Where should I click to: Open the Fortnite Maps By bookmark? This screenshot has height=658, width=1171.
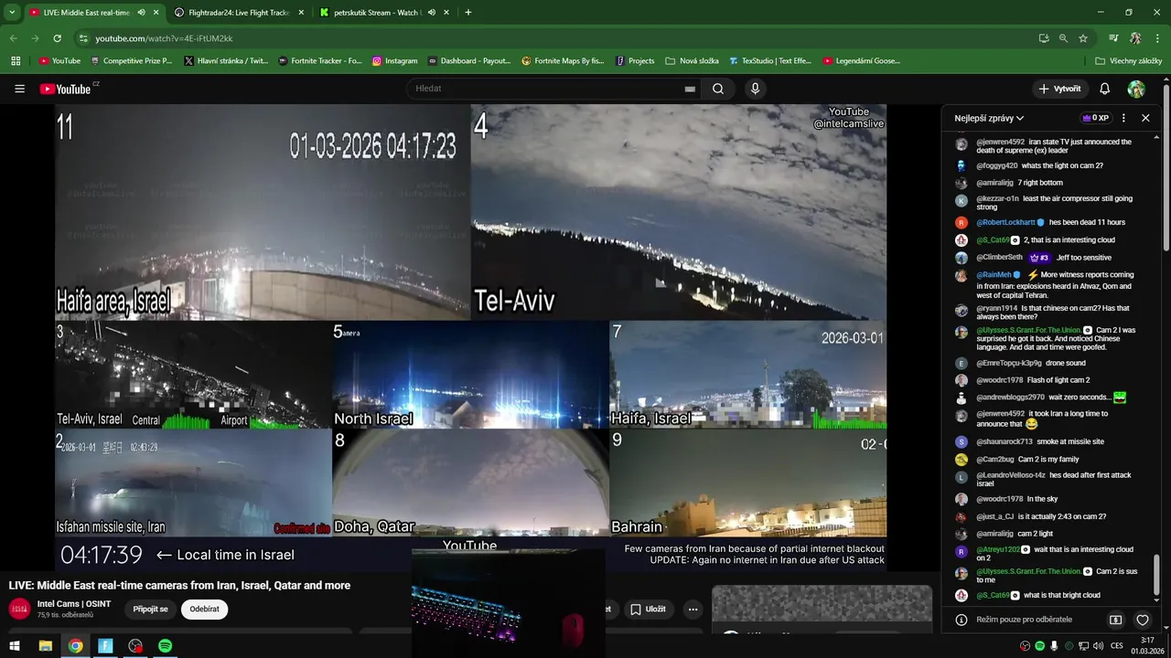coord(564,61)
